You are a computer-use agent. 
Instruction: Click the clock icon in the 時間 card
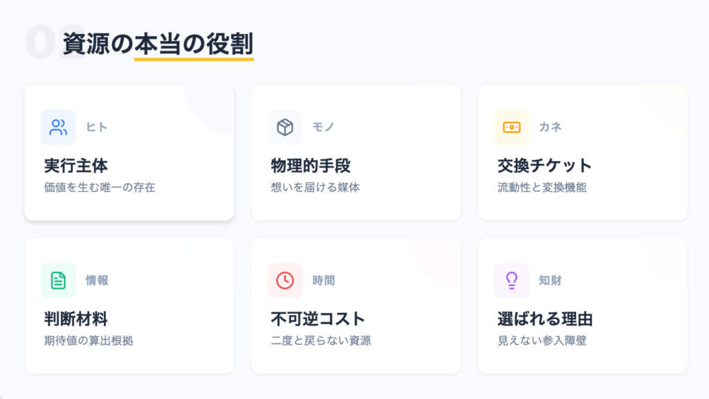coord(285,281)
